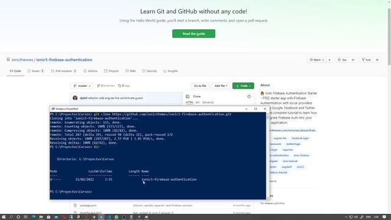Expand the master branch dropdown
This screenshot has height=220, width=391.
click(82, 86)
